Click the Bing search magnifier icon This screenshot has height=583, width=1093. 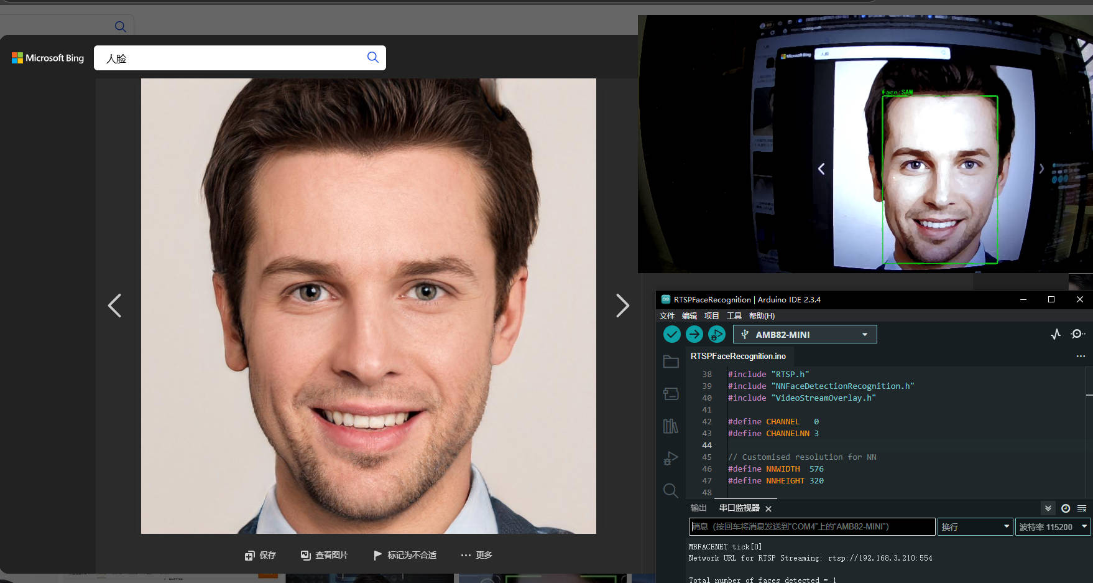[373, 57]
